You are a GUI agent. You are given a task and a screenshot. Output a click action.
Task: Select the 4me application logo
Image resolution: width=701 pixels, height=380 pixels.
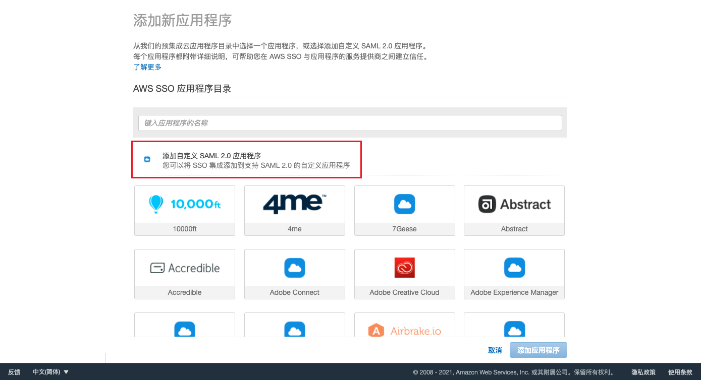click(x=295, y=204)
